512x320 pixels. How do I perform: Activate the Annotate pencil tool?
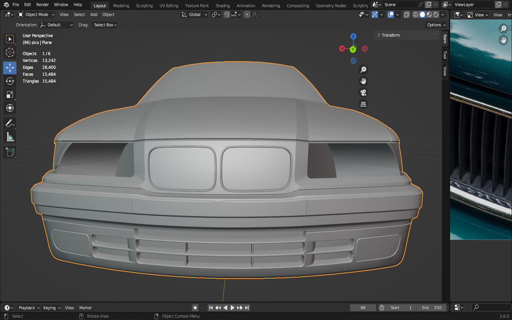[10, 123]
